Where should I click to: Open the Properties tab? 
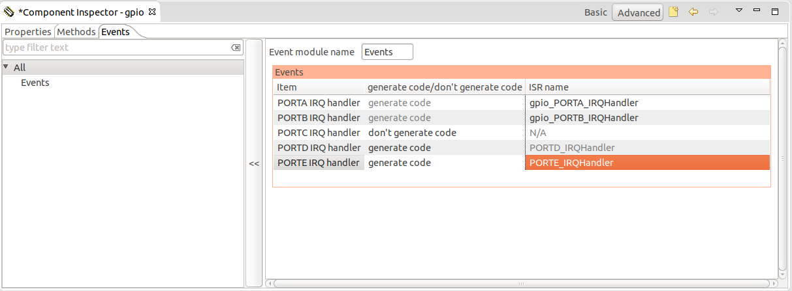(x=28, y=32)
